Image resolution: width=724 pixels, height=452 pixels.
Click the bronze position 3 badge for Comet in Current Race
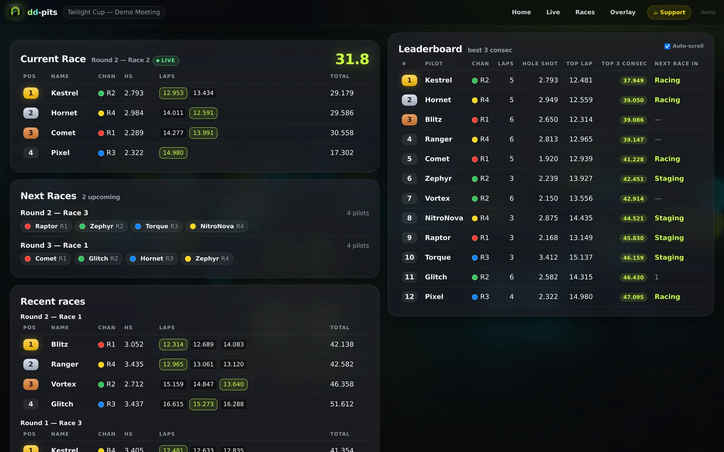31,133
